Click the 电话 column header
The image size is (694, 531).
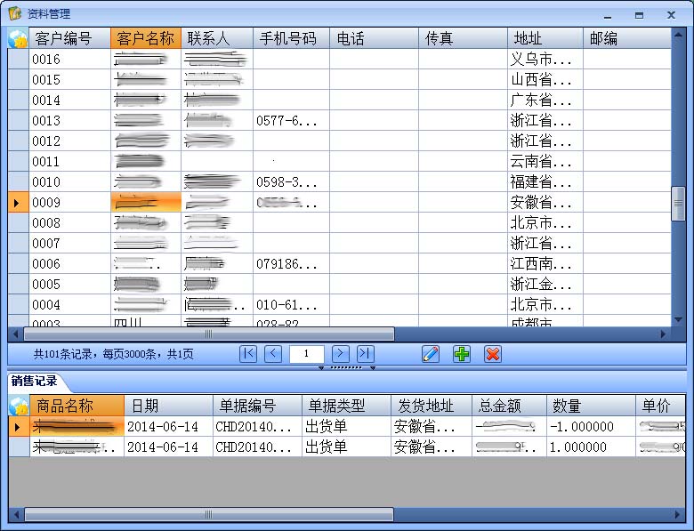374,38
